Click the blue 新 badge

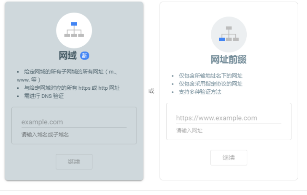click(85, 56)
